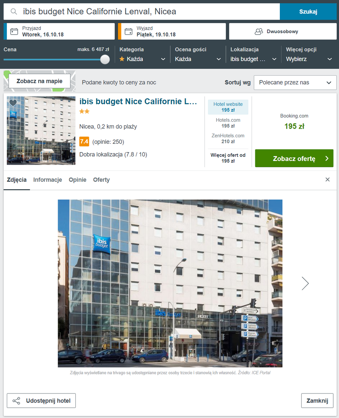Click the Szukaj search button

[x=308, y=11]
